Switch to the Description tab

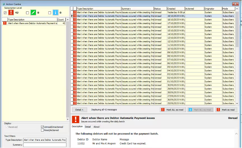point(77,126)
